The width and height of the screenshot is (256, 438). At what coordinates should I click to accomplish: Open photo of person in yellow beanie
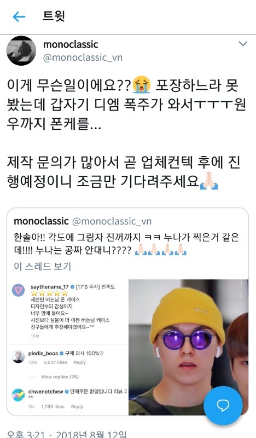(188, 347)
